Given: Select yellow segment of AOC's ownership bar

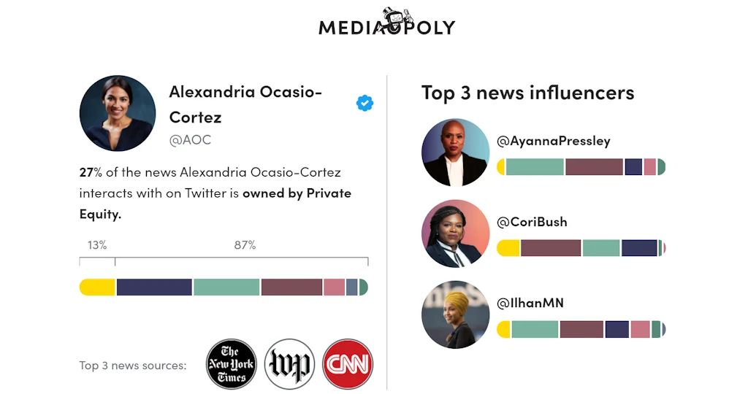Looking at the screenshot, I should click(x=97, y=287).
